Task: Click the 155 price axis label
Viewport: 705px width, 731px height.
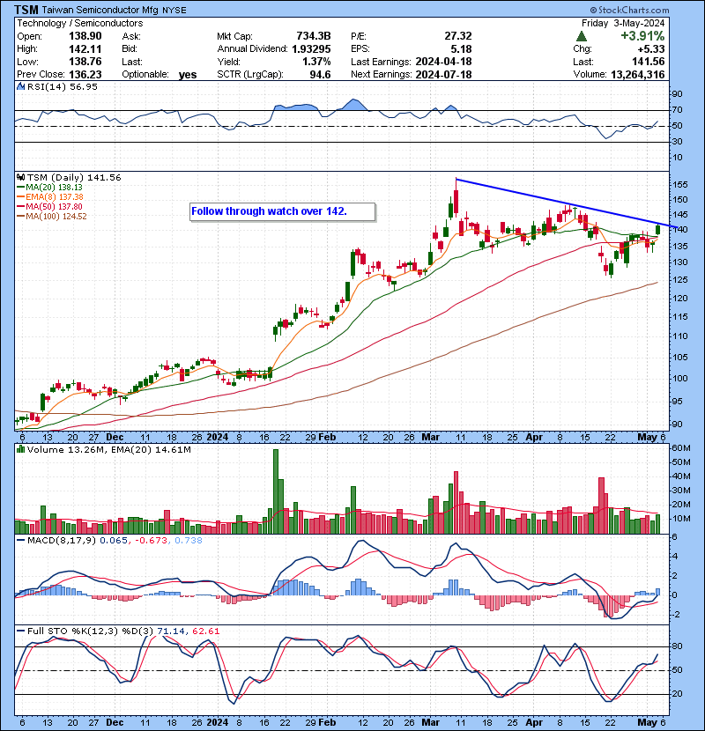Action: (679, 185)
